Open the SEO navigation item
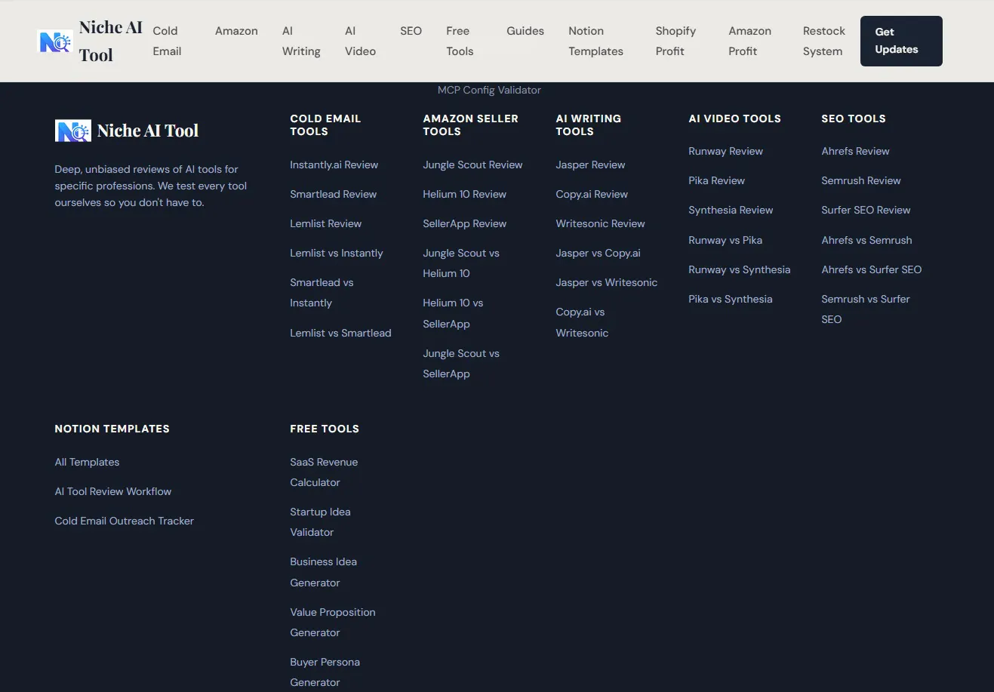The width and height of the screenshot is (994, 692). click(x=411, y=31)
